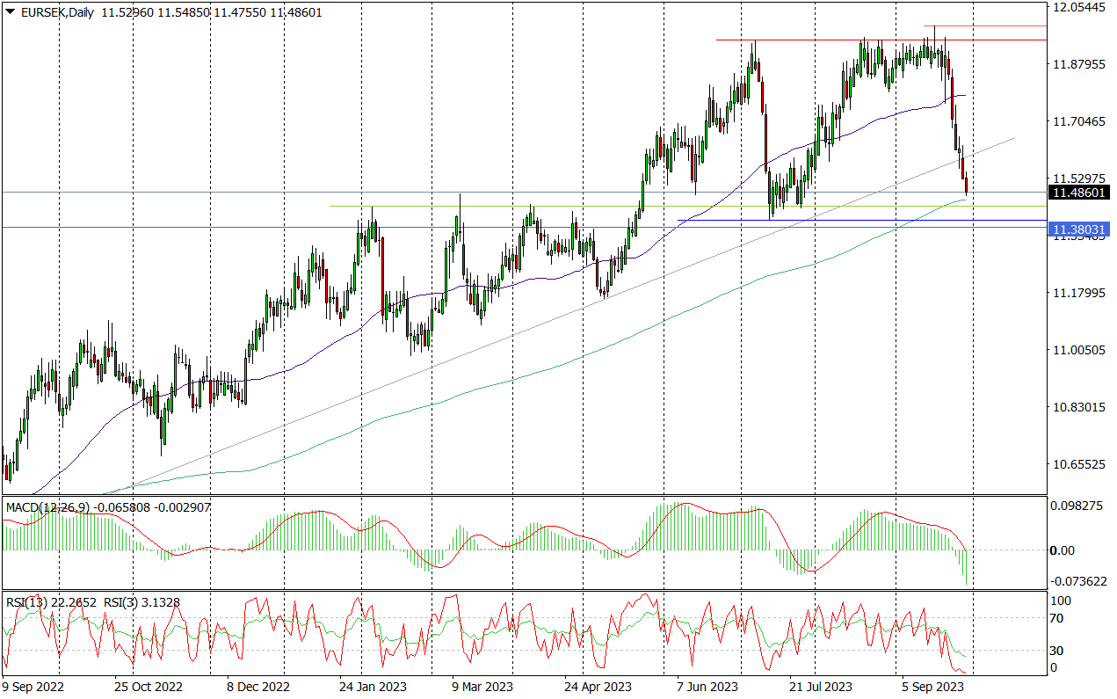Image resolution: width=1117 pixels, height=699 pixels.
Task: Click the 10.83015 price axis value
Action: tap(1078, 407)
